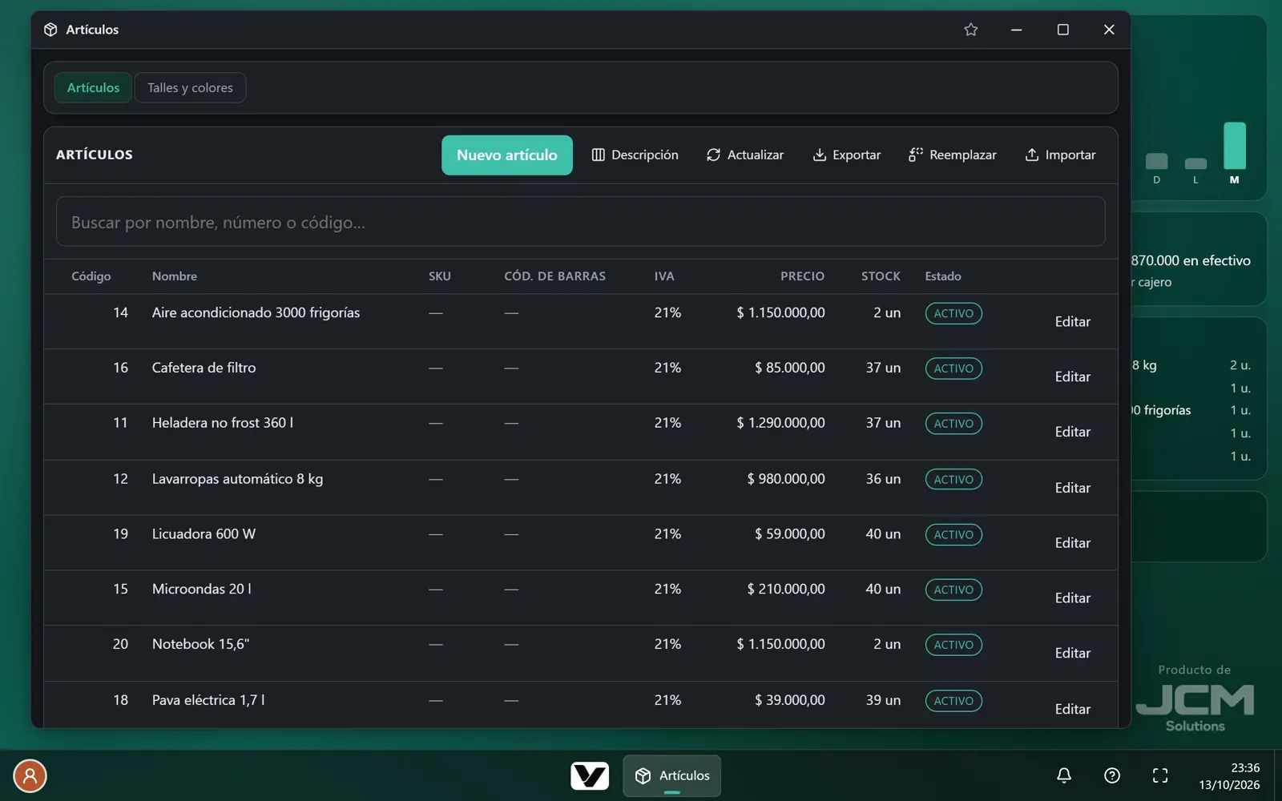Select Artículos app in the taskbar
The image size is (1282, 801).
[x=671, y=775]
